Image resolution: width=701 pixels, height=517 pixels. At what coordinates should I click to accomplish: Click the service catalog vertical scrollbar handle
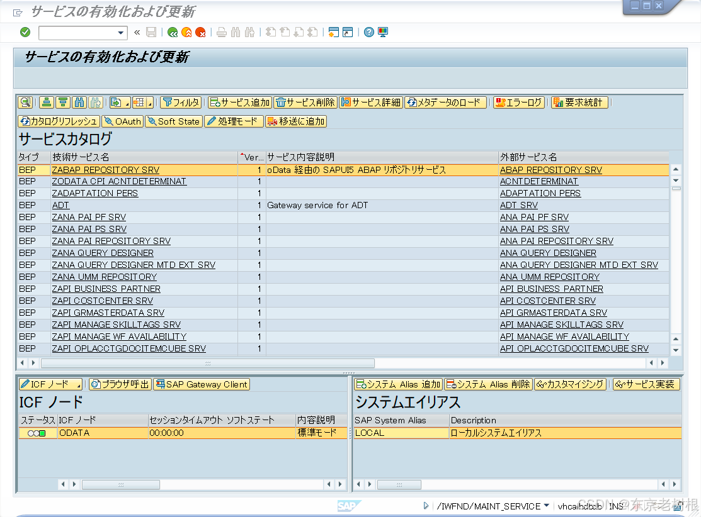[x=676, y=189]
